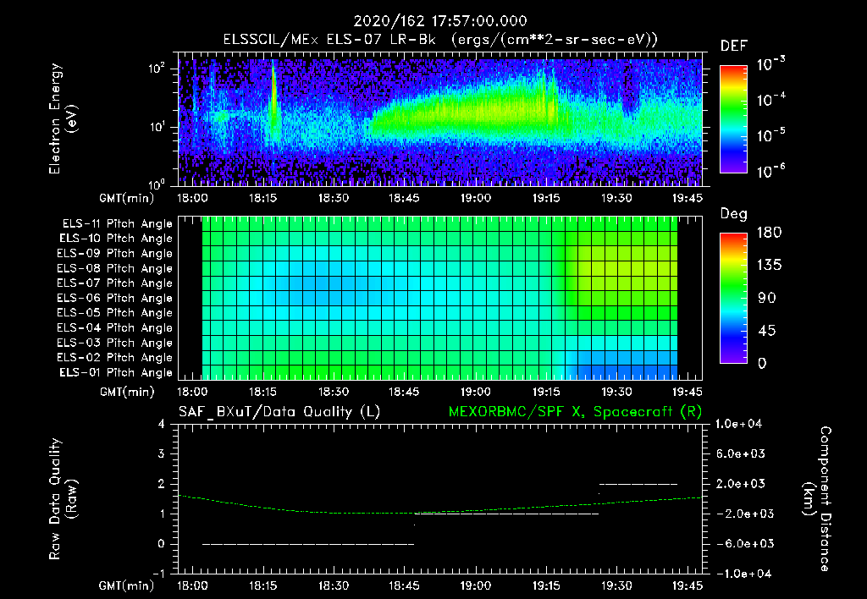The height and width of the screenshot is (599, 867).
Task: Click the 6.0e+03 tick on the distance axis
Action: coord(740,453)
